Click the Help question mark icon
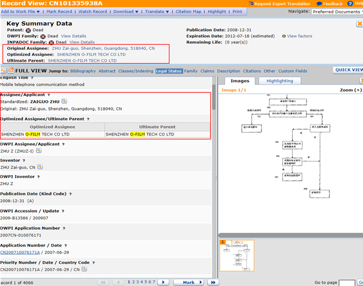363x286 pixels. [350, 3]
